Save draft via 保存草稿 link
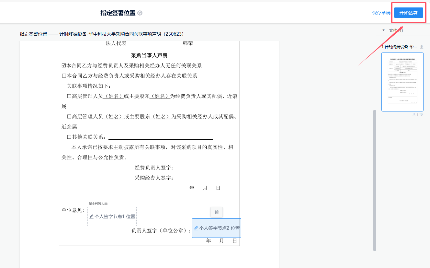Screen dimensions: 430x268 click(x=381, y=13)
